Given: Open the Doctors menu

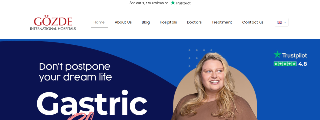Looking at the screenshot, I should (194, 22).
